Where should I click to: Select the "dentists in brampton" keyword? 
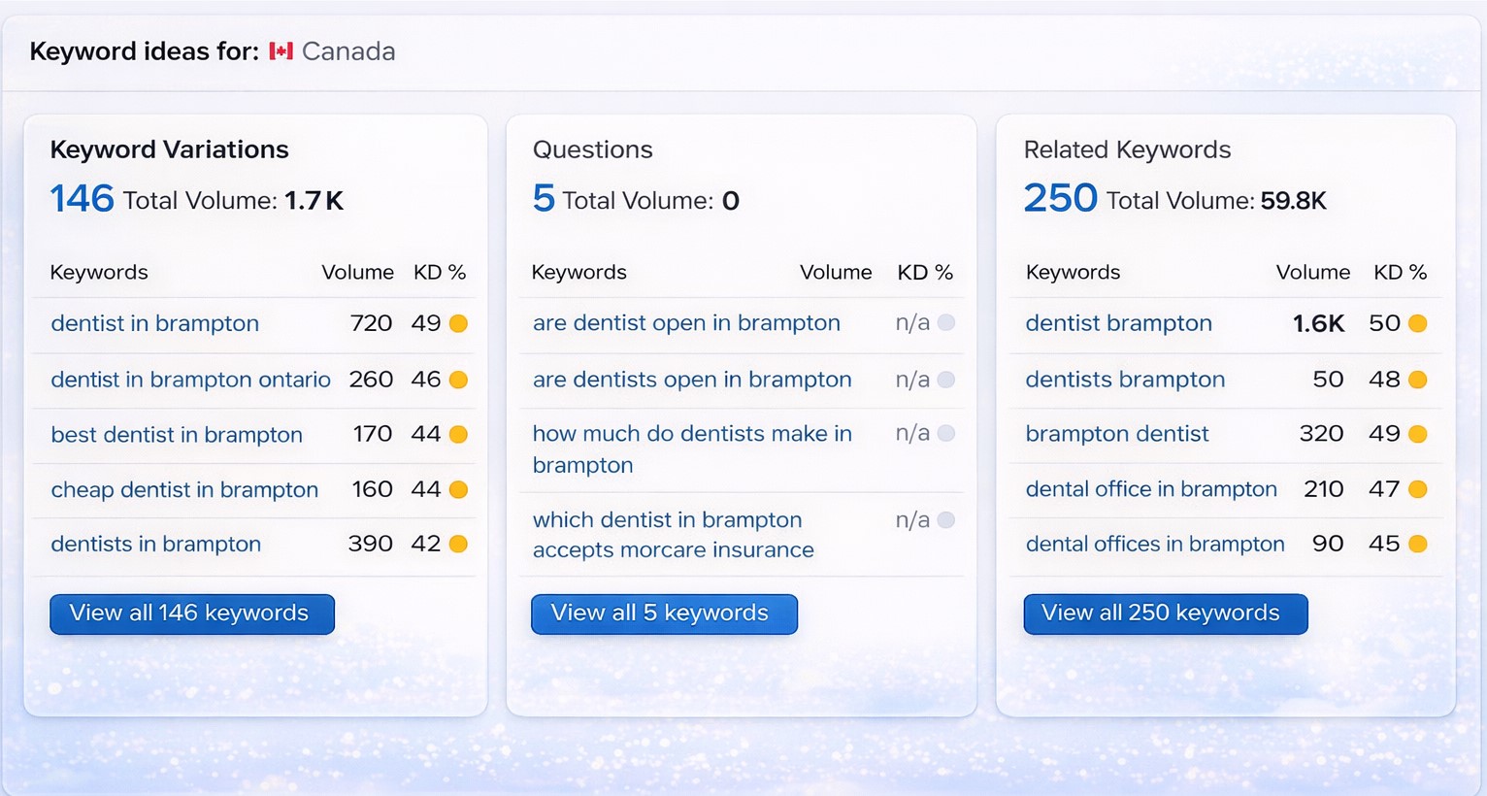(x=155, y=544)
